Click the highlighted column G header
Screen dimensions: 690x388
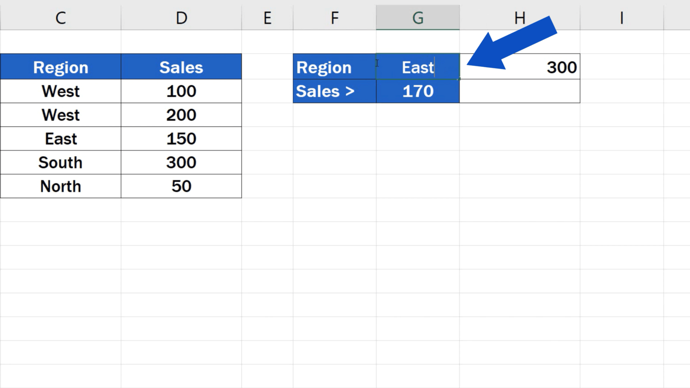[417, 18]
